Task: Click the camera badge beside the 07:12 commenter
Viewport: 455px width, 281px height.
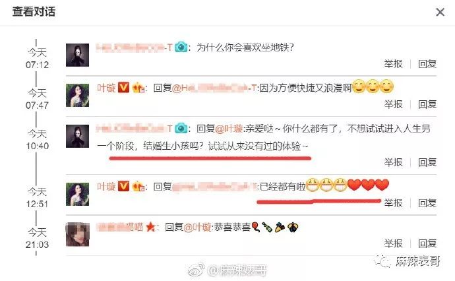Action: coord(181,47)
